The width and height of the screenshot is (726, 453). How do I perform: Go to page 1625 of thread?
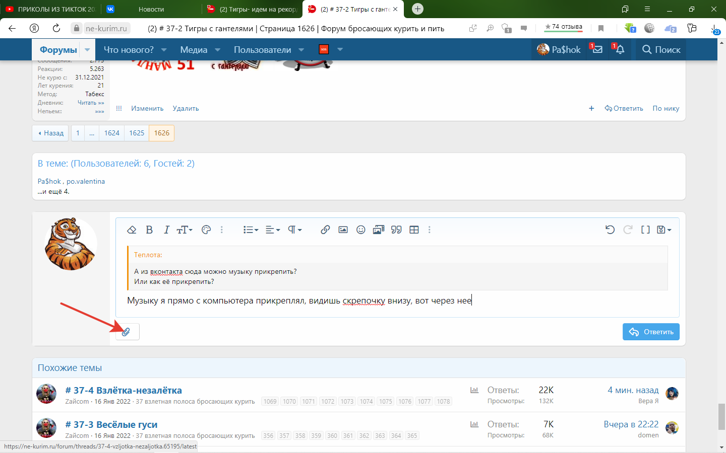[137, 133]
